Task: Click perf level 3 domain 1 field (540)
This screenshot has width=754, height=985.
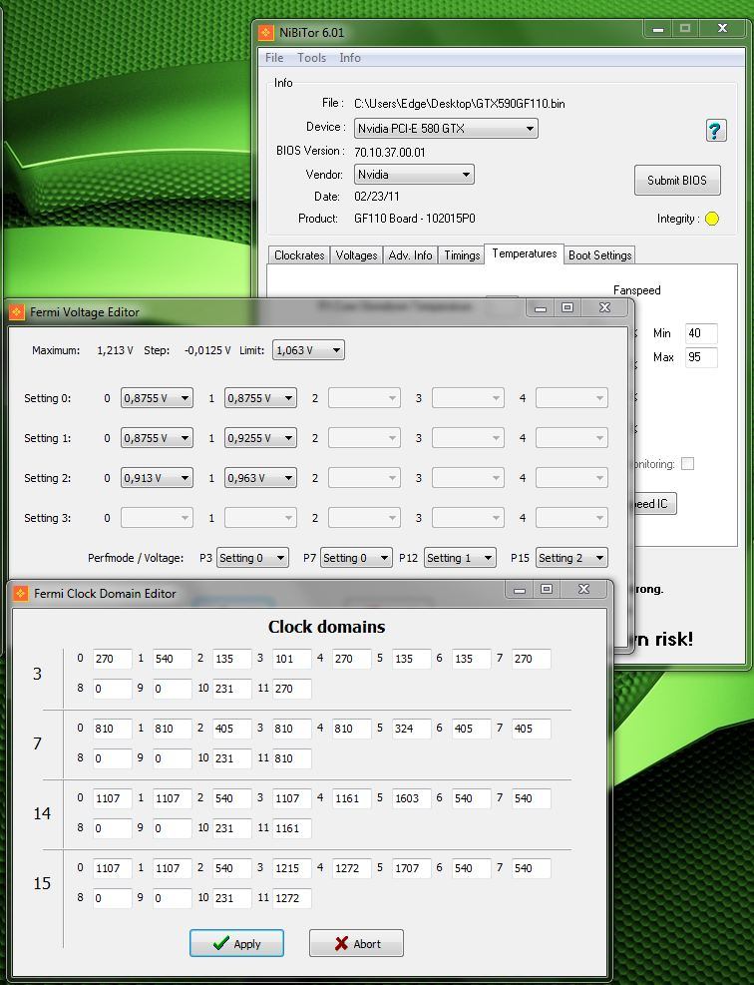Action: [x=172, y=659]
